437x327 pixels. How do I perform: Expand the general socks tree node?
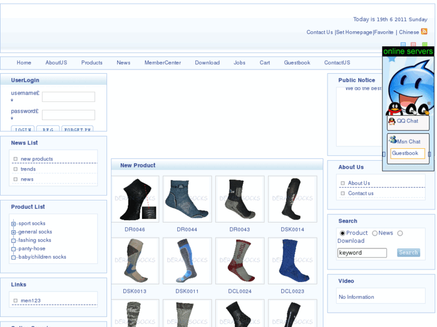pyautogui.click(x=13, y=232)
